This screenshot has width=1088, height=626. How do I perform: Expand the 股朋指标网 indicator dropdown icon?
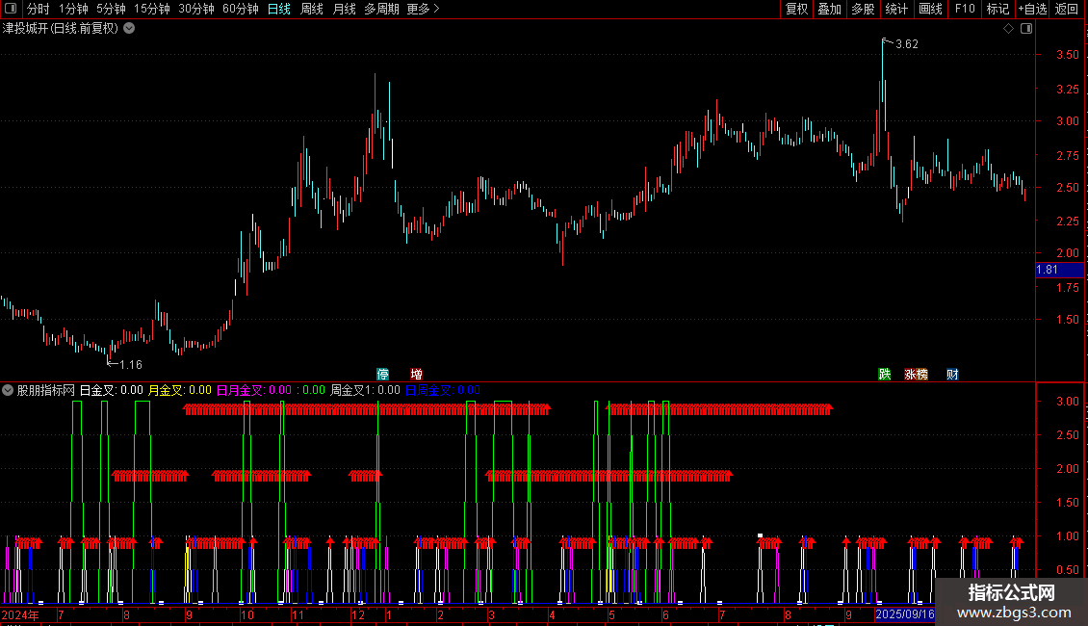(x=8, y=390)
